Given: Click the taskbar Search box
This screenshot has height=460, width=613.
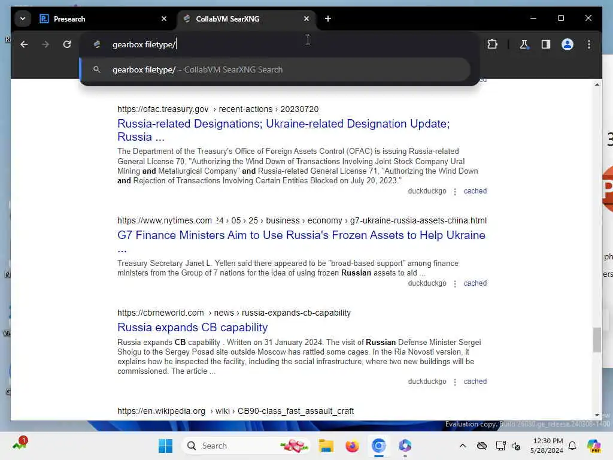Looking at the screenshot, I should 245,446.
